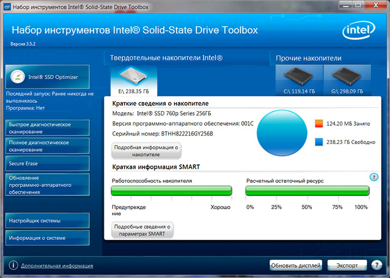The image size is (390, 278).
Task: Click the Intel logo
Action: (x=359, y=30)
